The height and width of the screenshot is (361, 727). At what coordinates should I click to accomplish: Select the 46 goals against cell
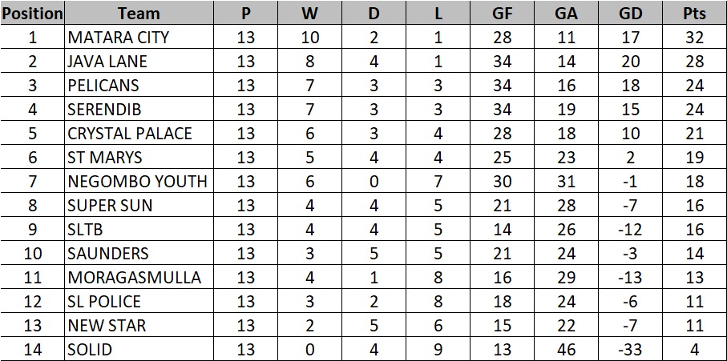[x=566, y=350]
